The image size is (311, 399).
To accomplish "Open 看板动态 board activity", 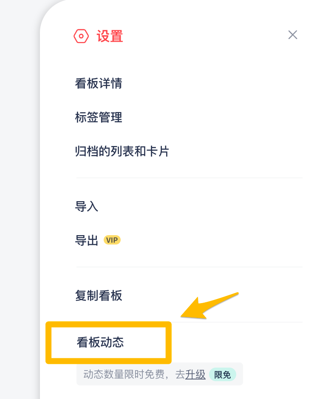I will tap(100, 342).
